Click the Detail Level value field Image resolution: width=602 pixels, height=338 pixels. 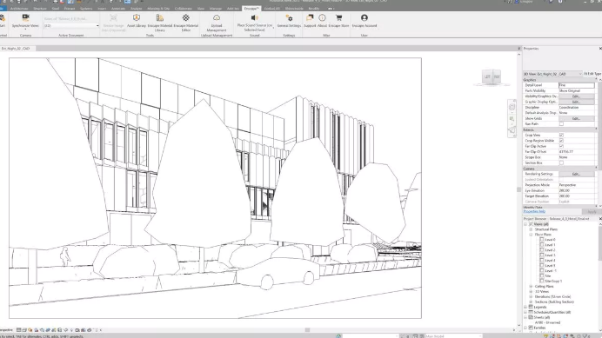(x=576, y=85)
